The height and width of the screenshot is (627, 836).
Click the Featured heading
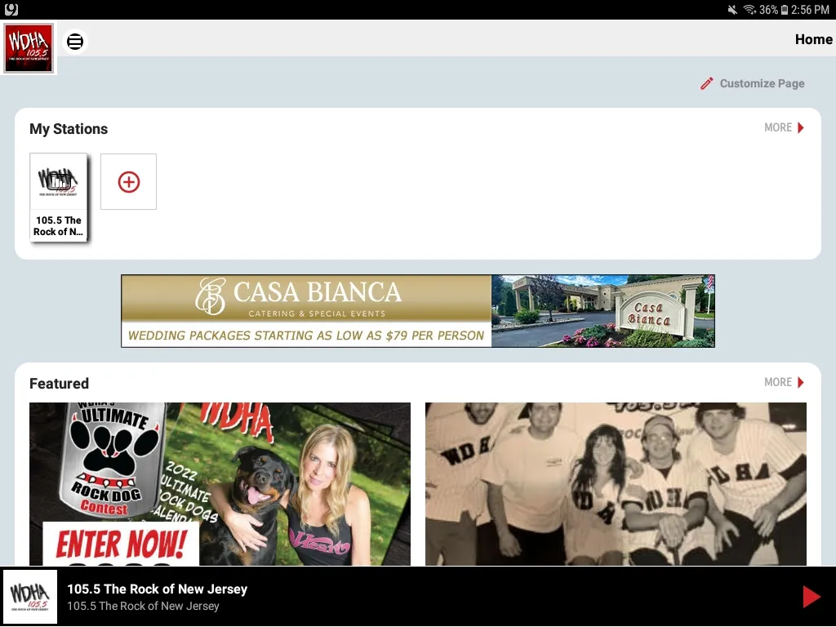coord(59,384)
